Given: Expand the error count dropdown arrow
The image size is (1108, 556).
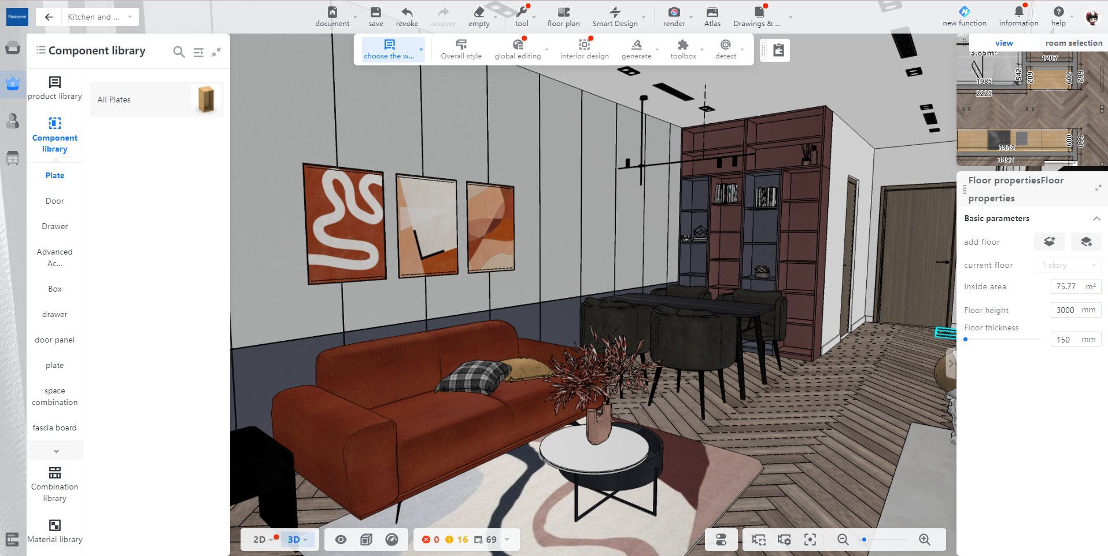Looking at the screenshot, I should (507, 540).
